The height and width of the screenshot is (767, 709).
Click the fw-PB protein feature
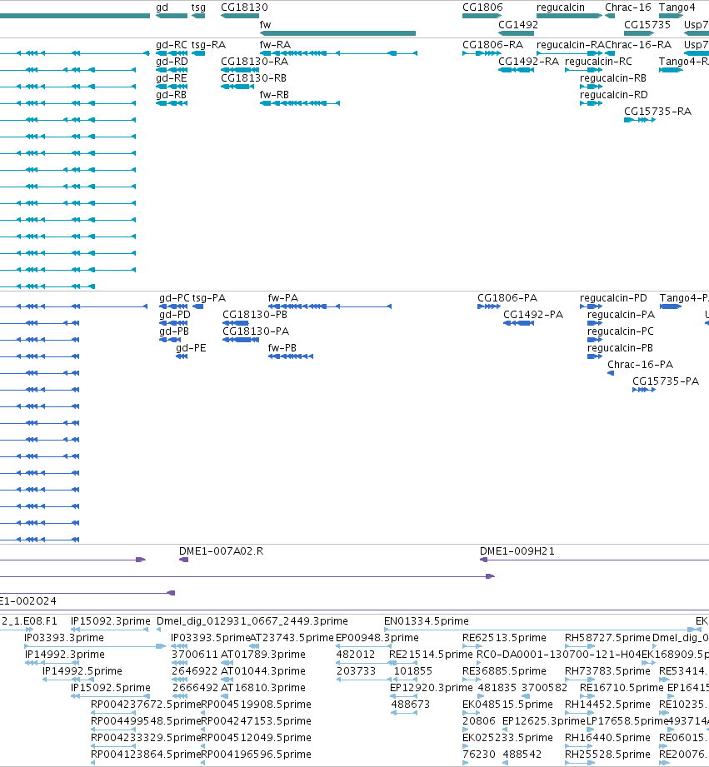coord(291,356)
